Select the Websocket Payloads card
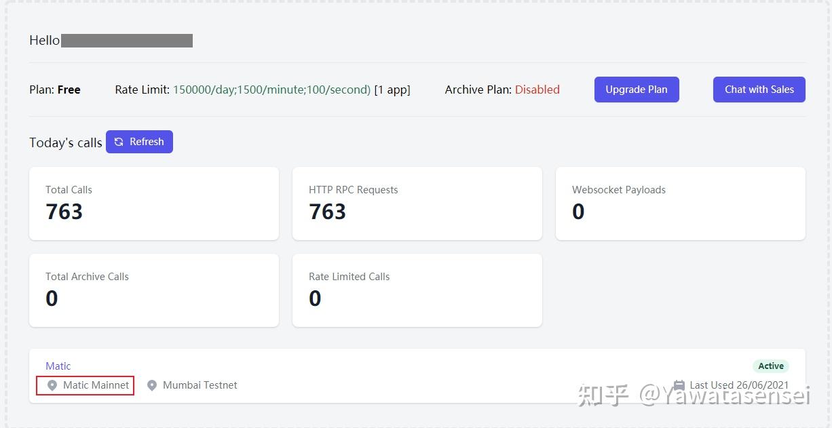This screenshot has width=832, height=428. [681, 203]
